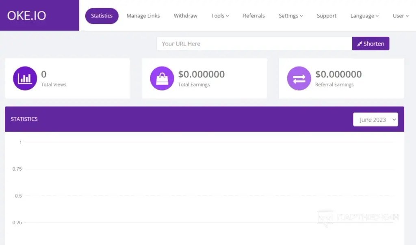Image resolution: width=416 pixels, height=245 pixels.
Task: Focus the Your URL Here field
Action: (x=254, y=44)
